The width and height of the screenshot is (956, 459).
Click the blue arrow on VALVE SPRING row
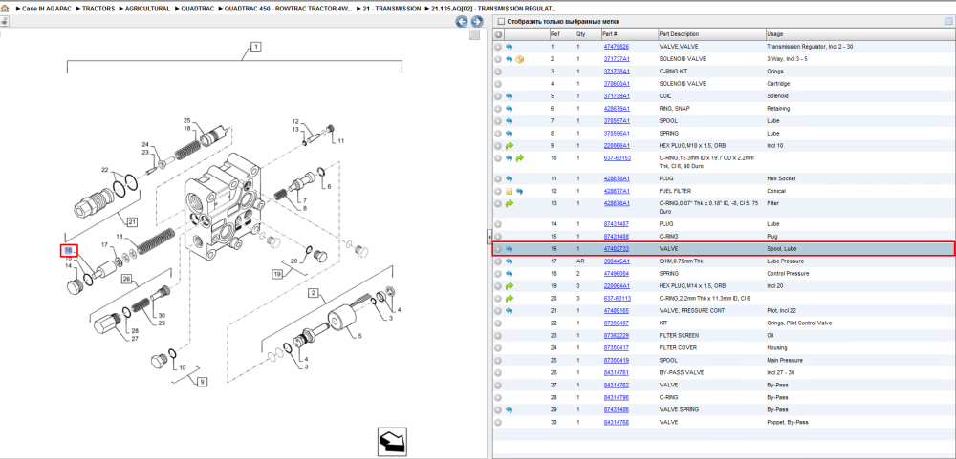click(x=510, y=409)
